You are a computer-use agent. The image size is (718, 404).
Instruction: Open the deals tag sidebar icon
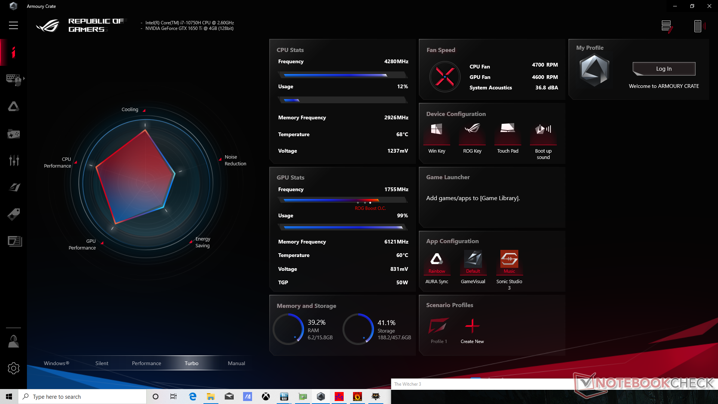[13, 214]
